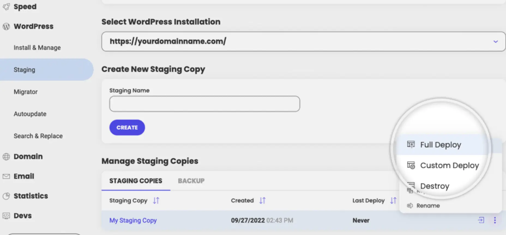Click into the Staging Name field
The image size is (506, 235).
204,104
